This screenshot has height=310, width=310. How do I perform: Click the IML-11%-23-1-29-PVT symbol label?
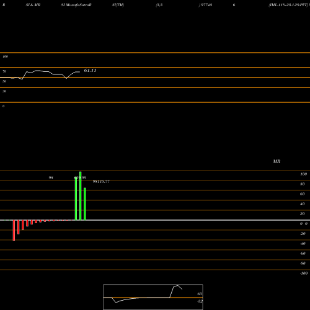(288, 5)
